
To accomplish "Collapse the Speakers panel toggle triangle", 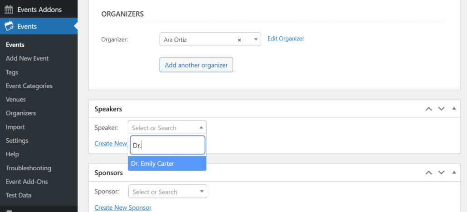I will (453, 109).
